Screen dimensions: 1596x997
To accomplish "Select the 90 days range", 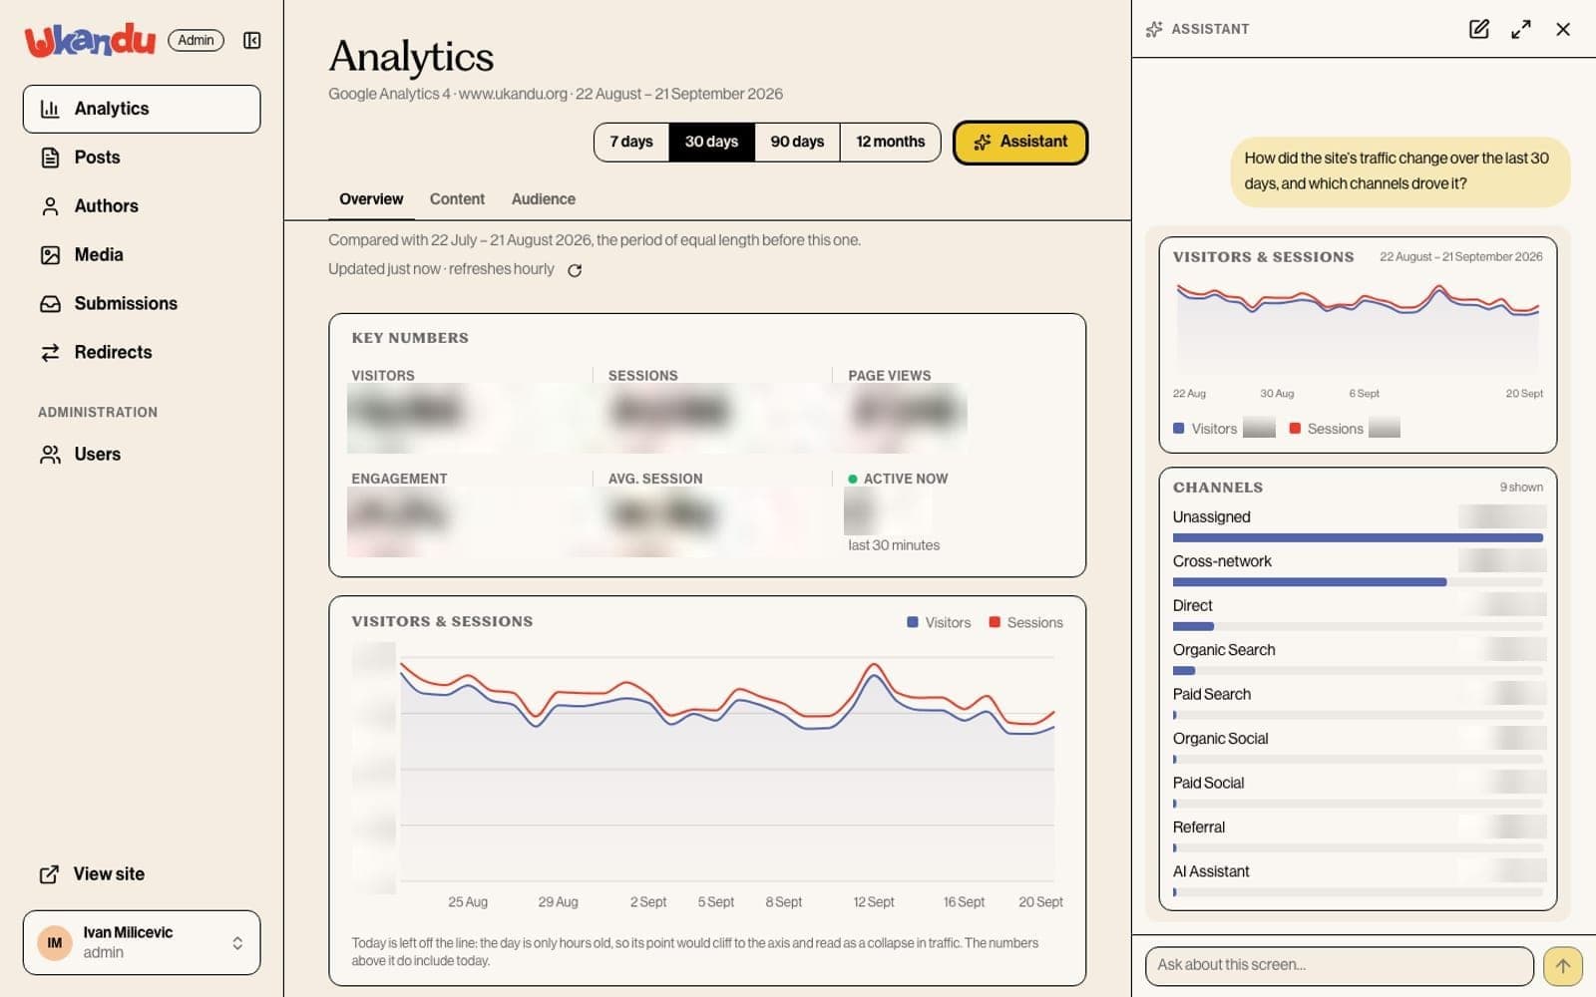I will click(x=797, y=142).
